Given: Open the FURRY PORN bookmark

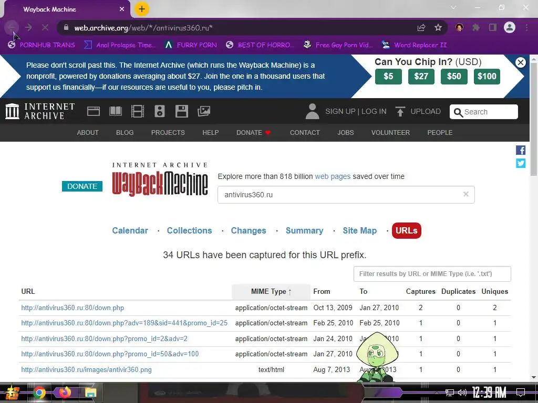Looking at the screenshot, I should coord(191,45).
